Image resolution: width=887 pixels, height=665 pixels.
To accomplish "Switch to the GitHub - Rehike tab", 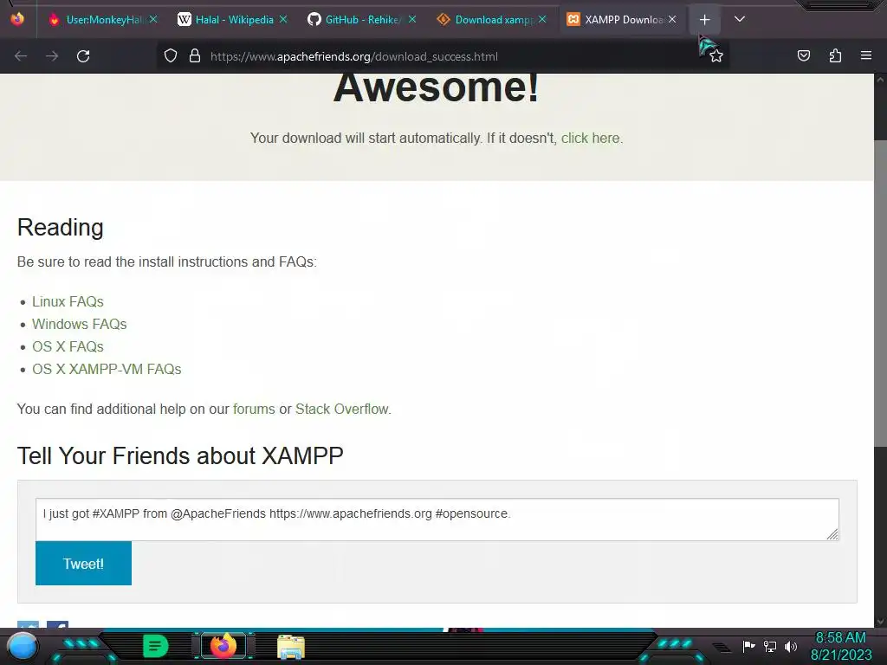I will coord(362,20).
